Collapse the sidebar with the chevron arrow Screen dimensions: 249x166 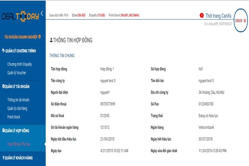tap(42, 13)
